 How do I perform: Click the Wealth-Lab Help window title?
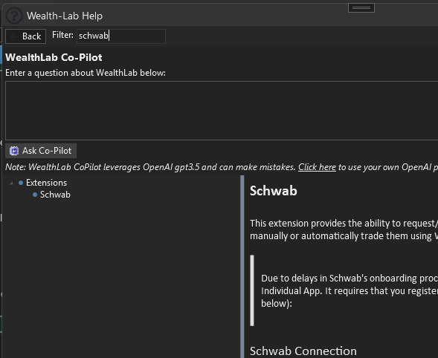tap(65, 16)
